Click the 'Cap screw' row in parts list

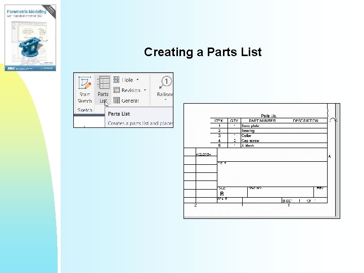pyautogui.click(x=269, y=141)
